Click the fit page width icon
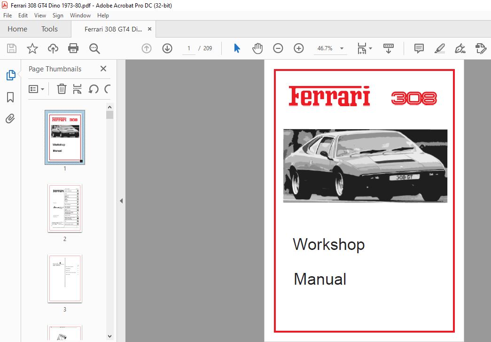491x342 pixels. tap(362, 48)
